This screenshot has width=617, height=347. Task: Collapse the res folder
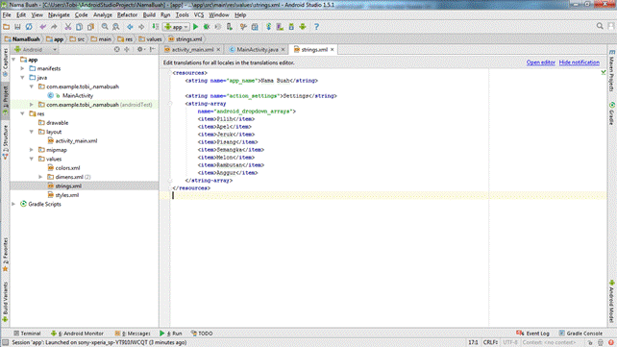coord(22,113)
